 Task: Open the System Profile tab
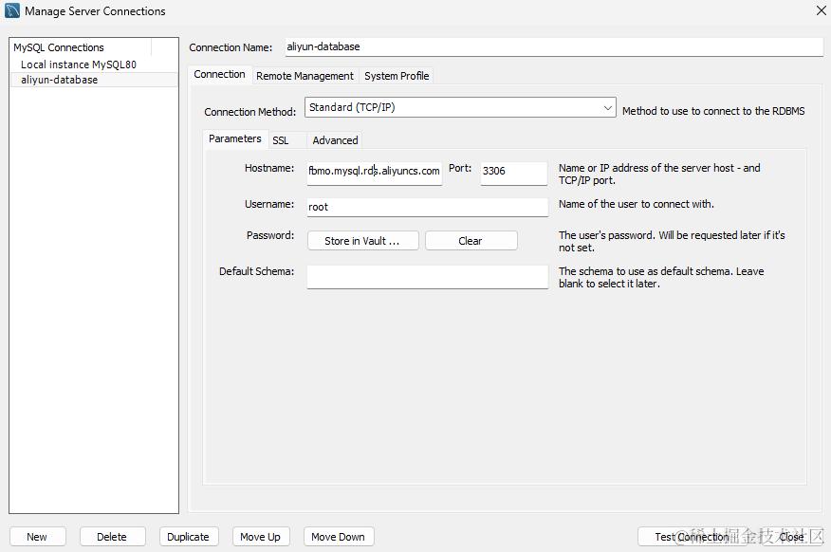coord(397,76)
